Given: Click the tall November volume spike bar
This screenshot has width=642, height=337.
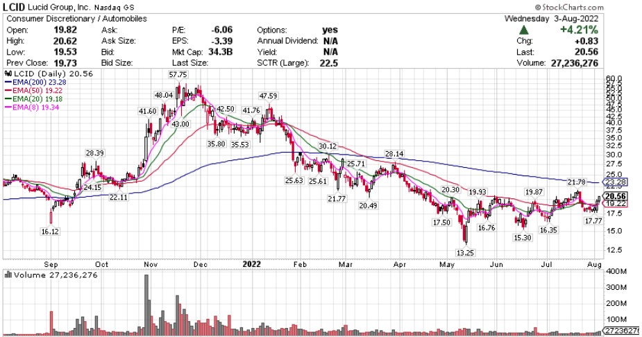Looking at the screenshot, I should 146,305.
